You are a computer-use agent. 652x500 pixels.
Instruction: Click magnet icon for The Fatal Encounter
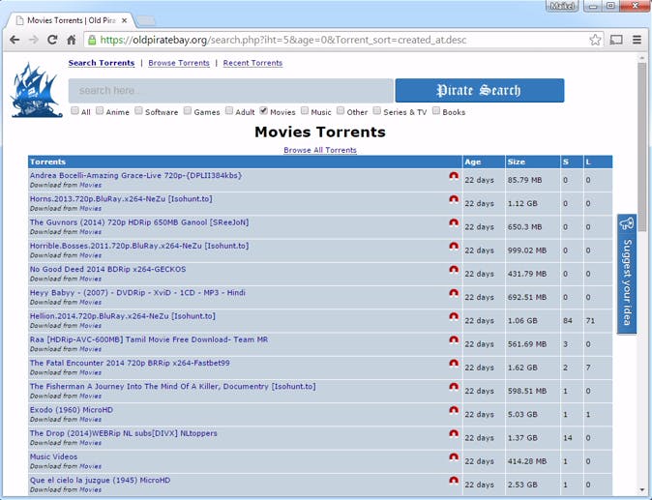454,363
